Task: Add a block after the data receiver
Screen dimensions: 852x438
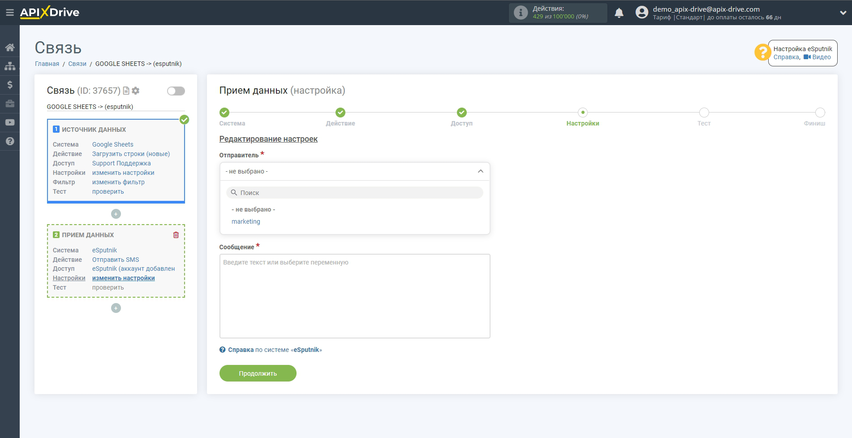Action: pos(116,308)
